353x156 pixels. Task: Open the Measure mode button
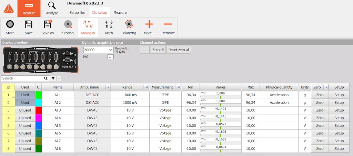coord(29,8)
